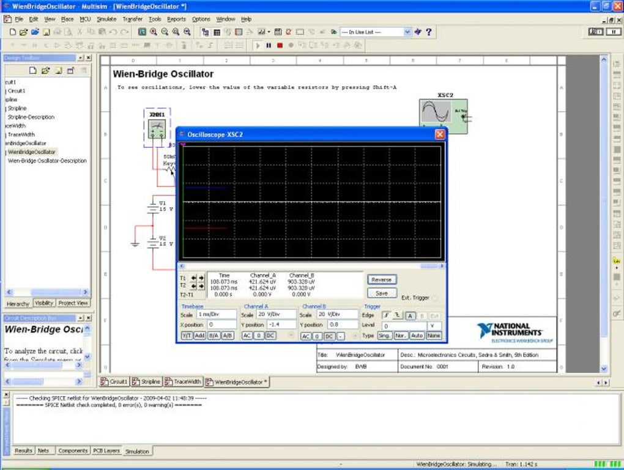Open the In Use List dropdown
This screenshot has width=624, height=470.
pyautogui.click(x=407, y=32)
